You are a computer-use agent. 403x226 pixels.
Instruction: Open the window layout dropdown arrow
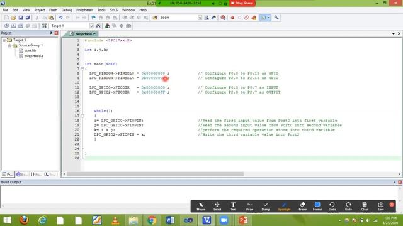coord(268,18)
